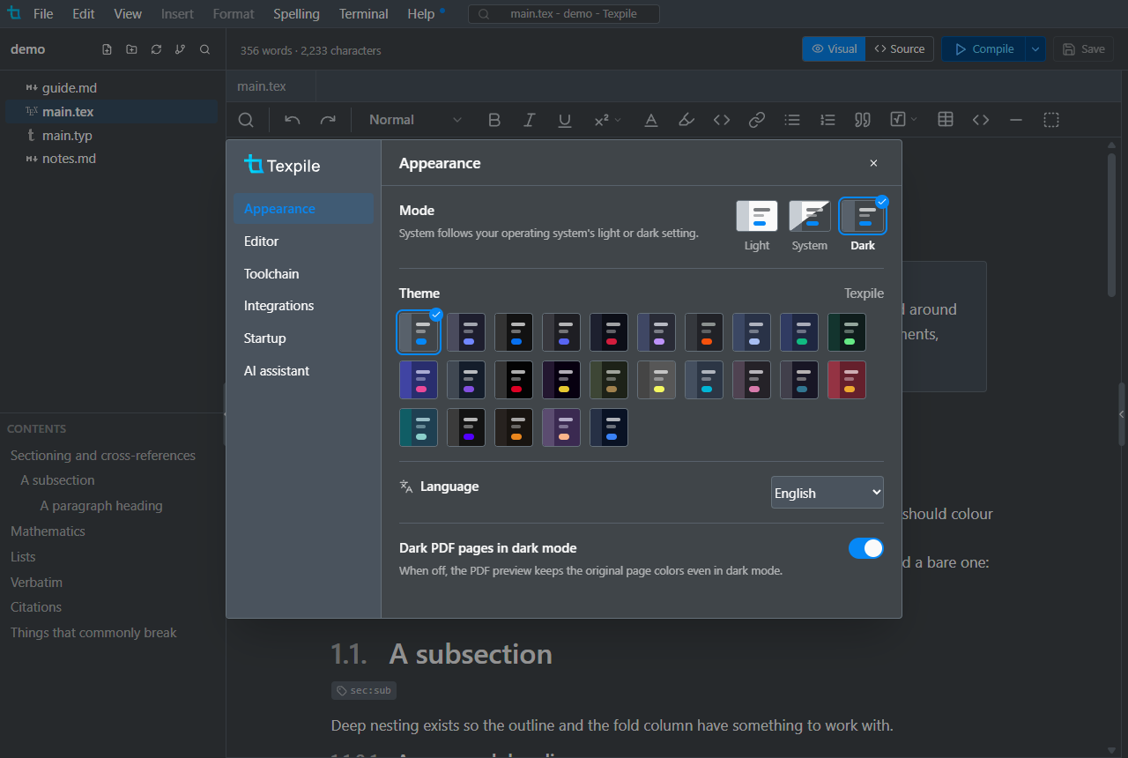This screenshot has width=1128, height=758.
Task: Apply bold formatting
Action: point(494,120)
